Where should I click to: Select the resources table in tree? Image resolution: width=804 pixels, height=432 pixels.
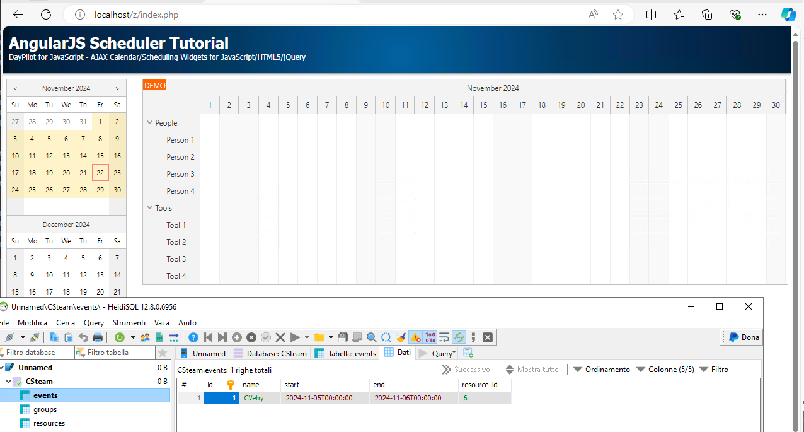49,423
